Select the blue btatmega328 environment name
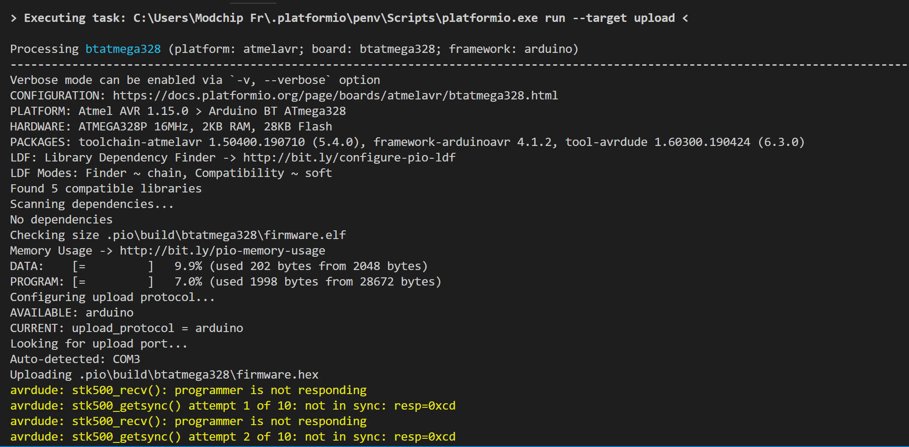Viewport: 909px width, 447px height. 123,49
